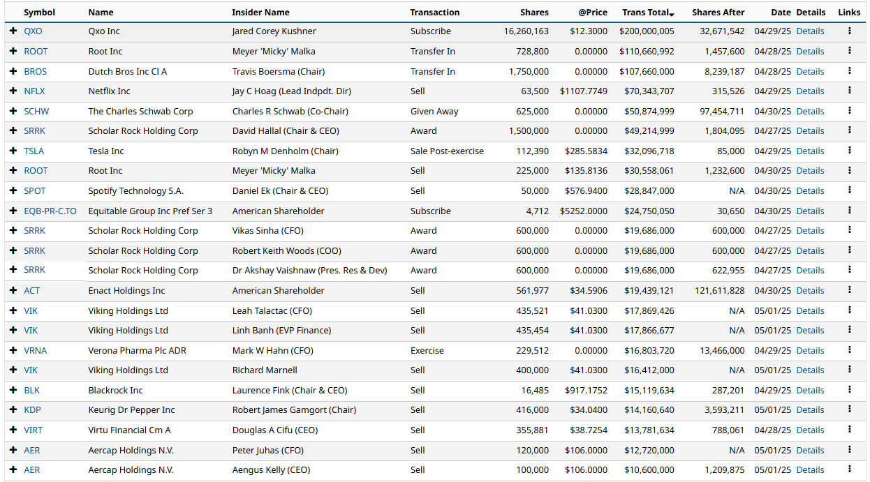Open three-dot menu for Dutch Bros row
870x482 pixels.
point(849,71)
